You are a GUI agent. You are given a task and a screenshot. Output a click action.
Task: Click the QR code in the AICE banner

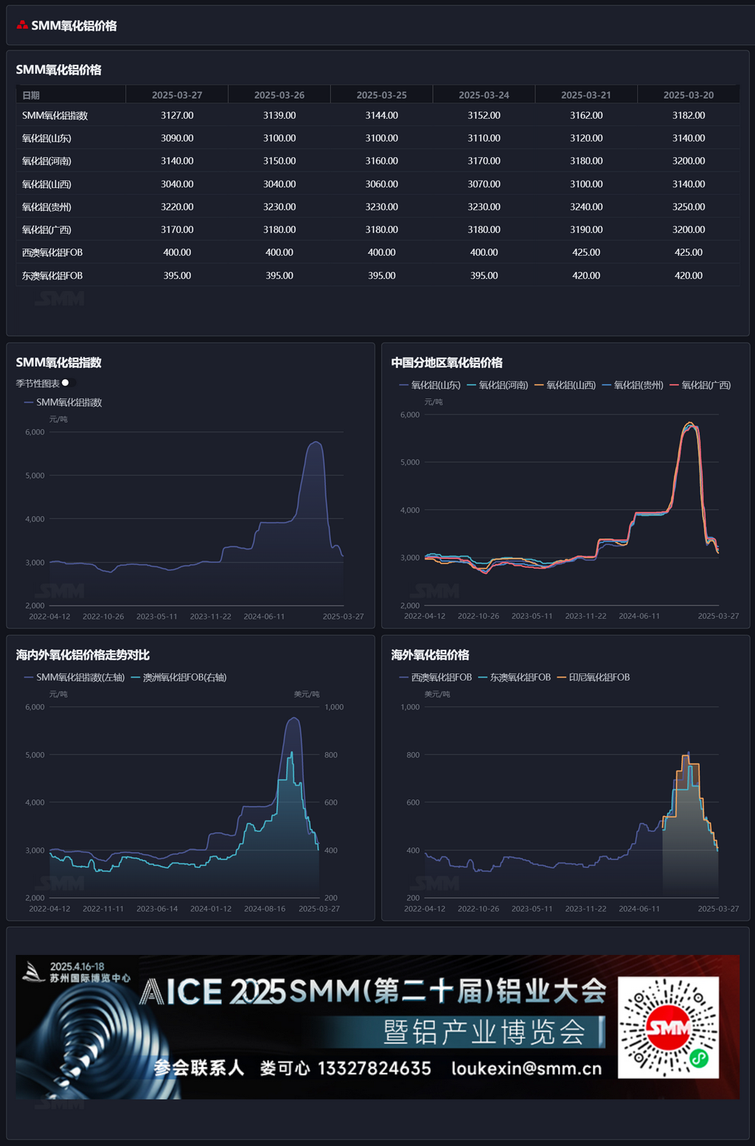coord(668,1027)
